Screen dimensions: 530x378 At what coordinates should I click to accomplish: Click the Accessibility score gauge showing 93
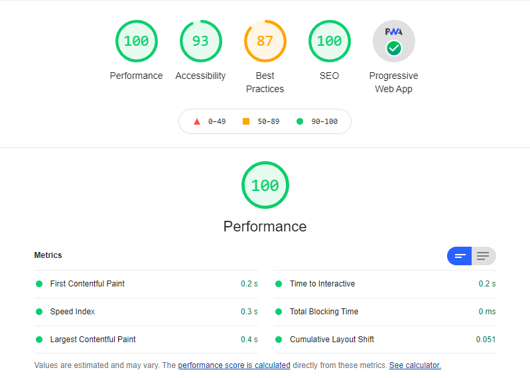click(200, 41)
